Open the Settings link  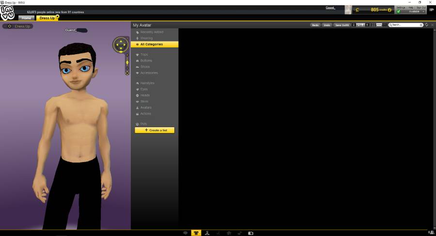401,8
